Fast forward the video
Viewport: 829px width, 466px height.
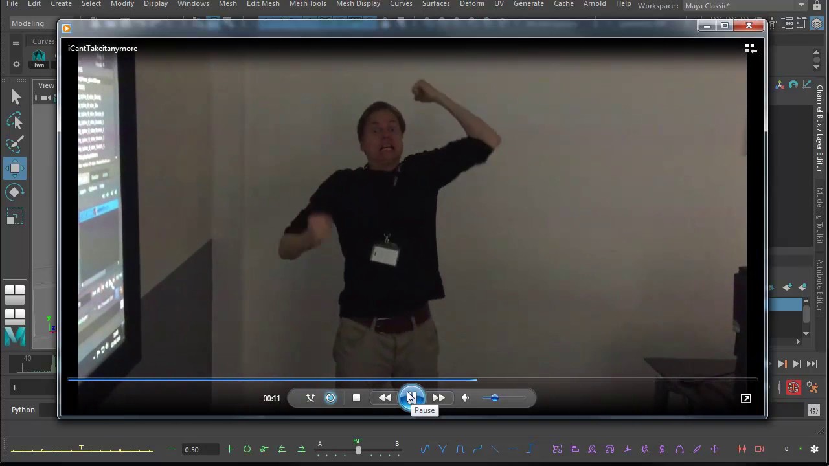[x=438, y=398]
